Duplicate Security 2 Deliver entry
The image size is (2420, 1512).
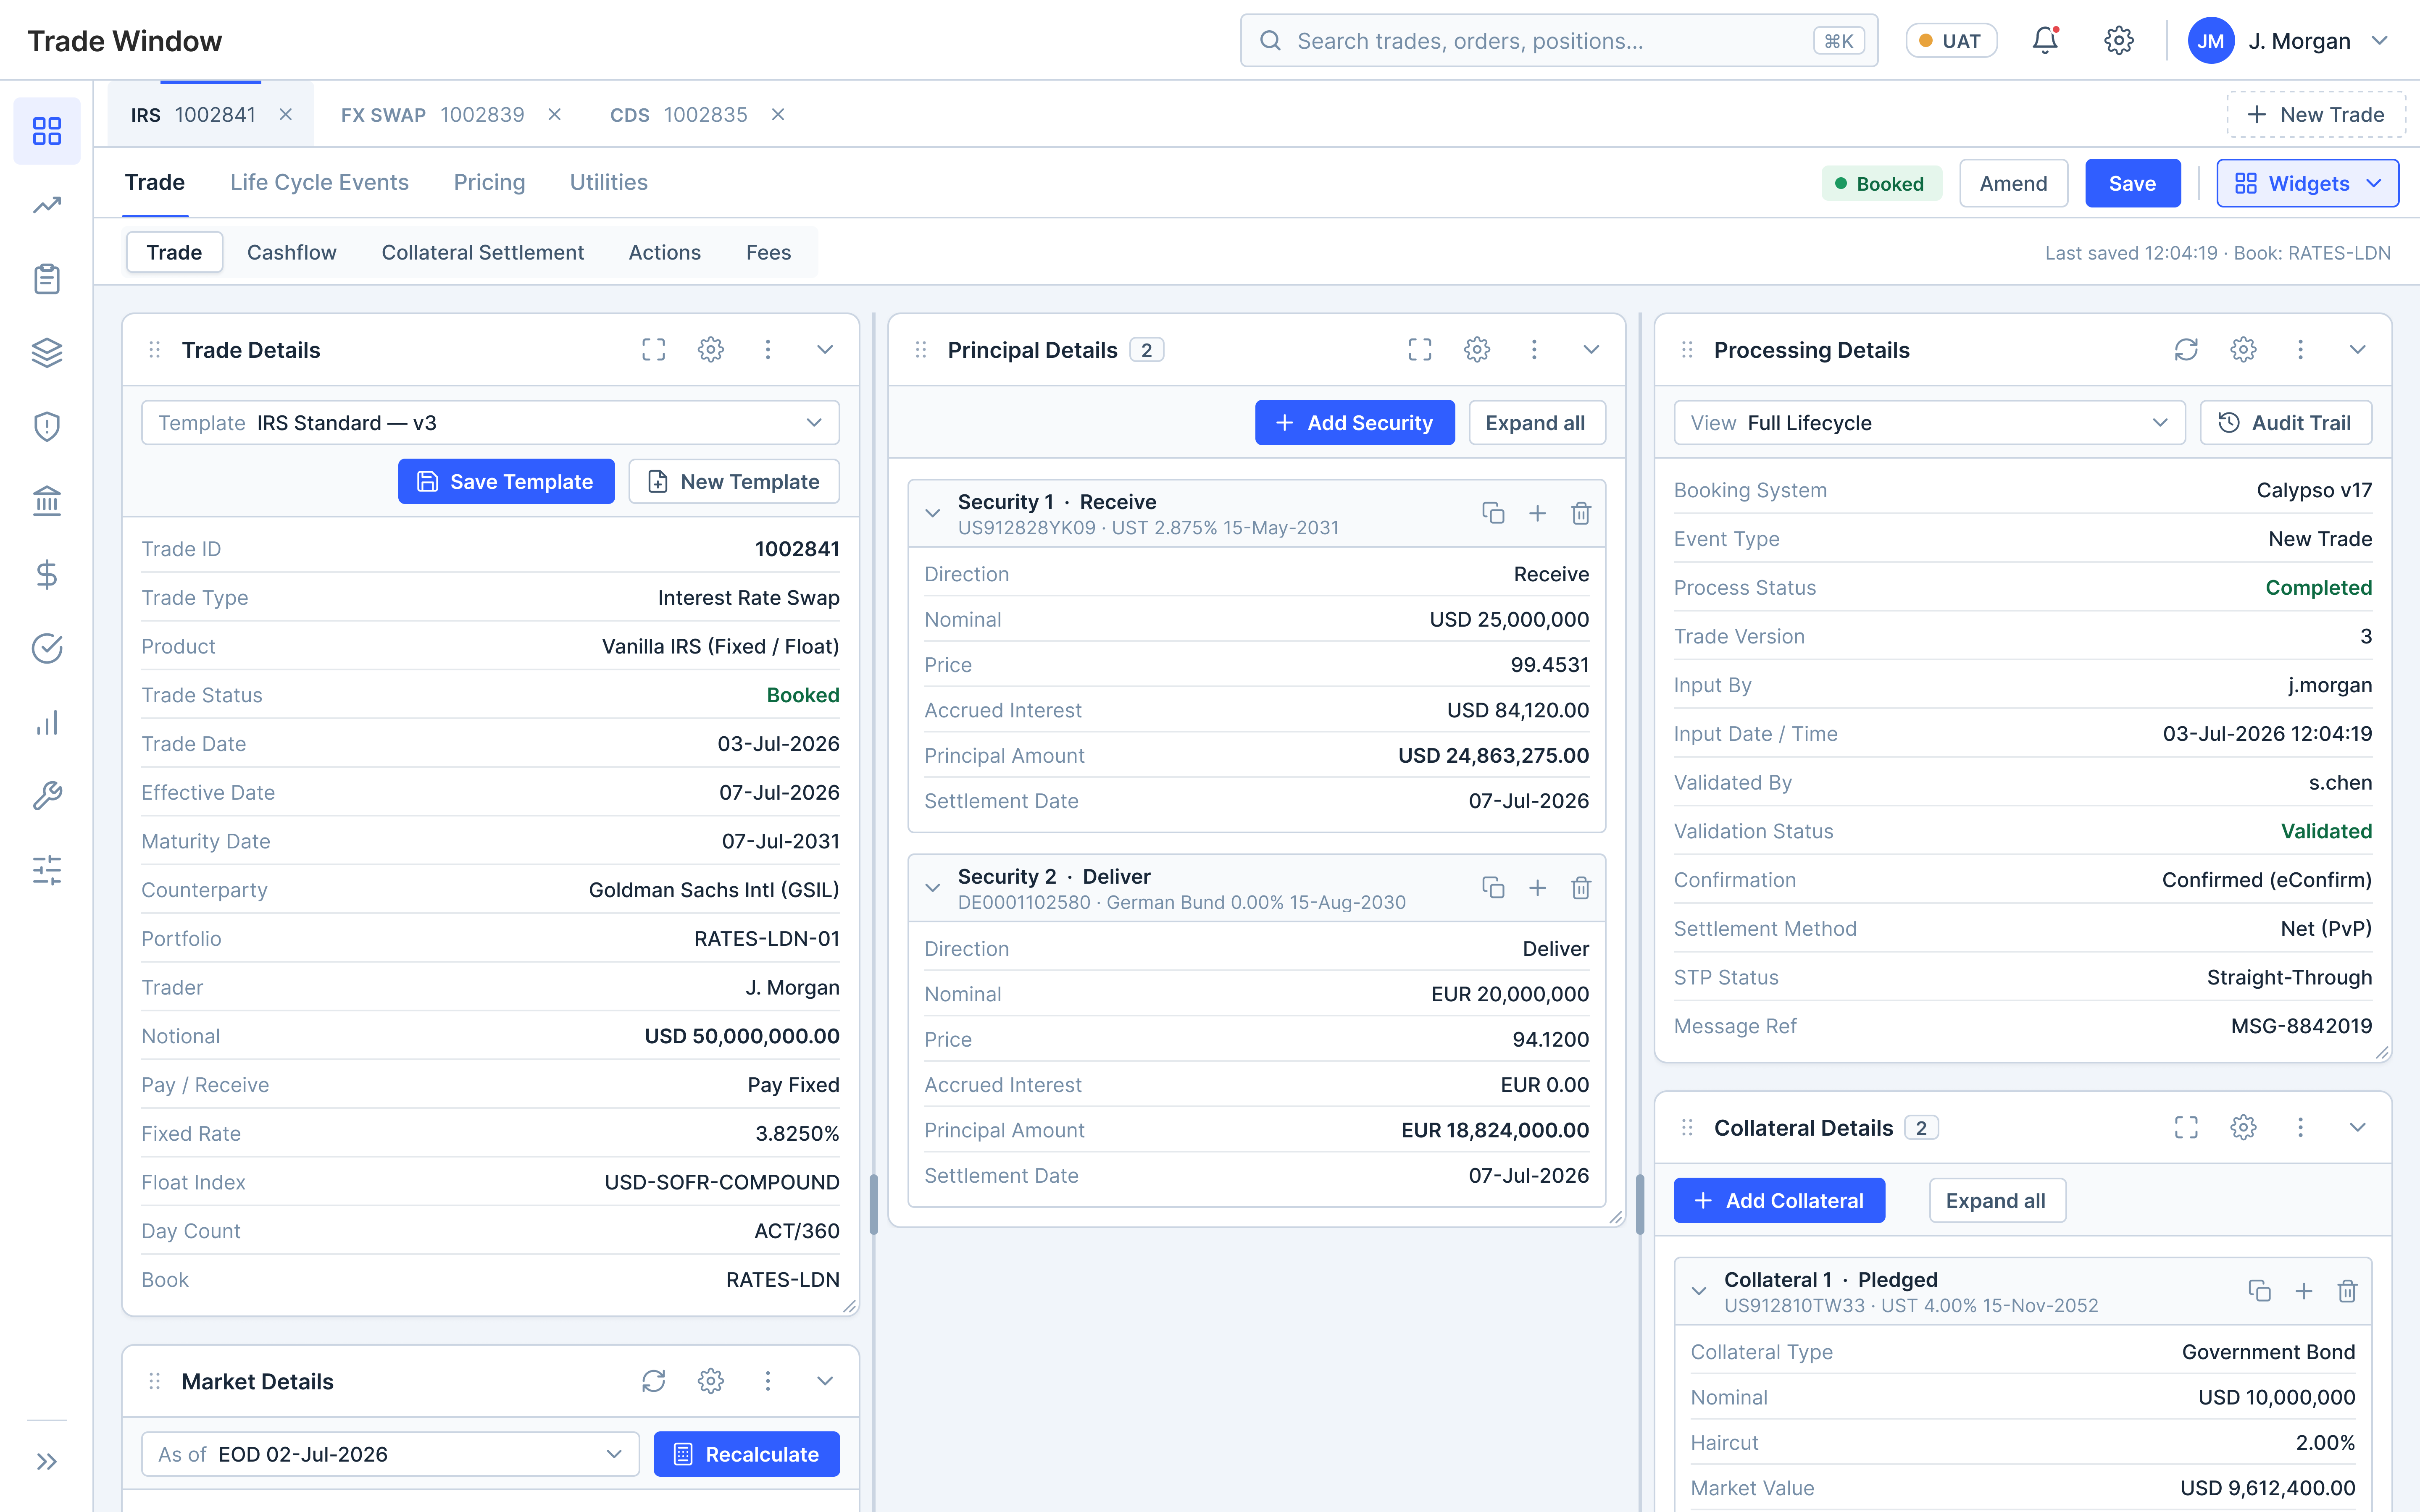[1493, 888]
